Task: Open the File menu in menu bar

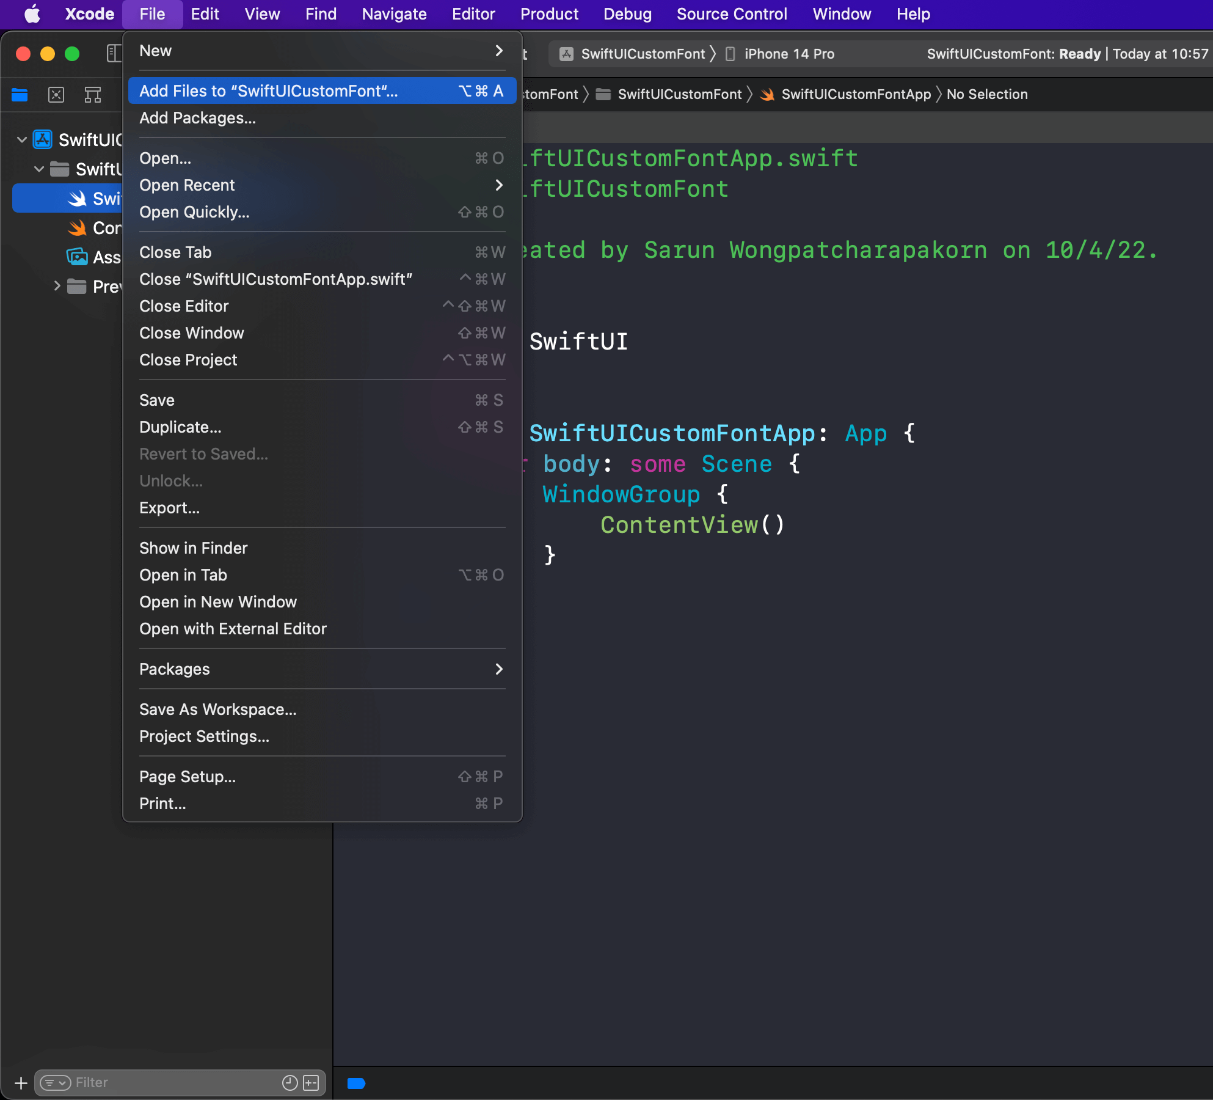Action: (x=151, y=13)
